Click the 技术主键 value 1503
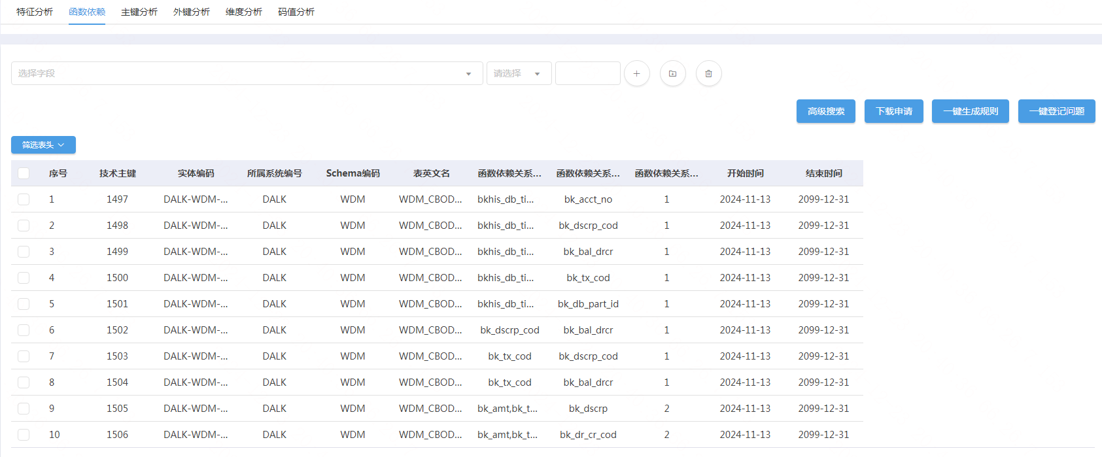 tap(118, 356)
